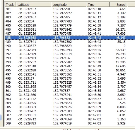The width and height of the screenshot is (135, 130).
Task: Select track point 509
Action: coord(70,123)
